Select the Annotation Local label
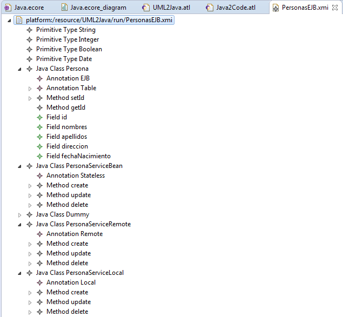Image resolution: width=343 pixels, height=317 pixels. tap(71, 282)
